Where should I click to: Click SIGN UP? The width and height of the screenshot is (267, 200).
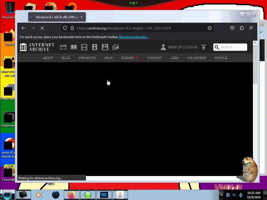175,47
